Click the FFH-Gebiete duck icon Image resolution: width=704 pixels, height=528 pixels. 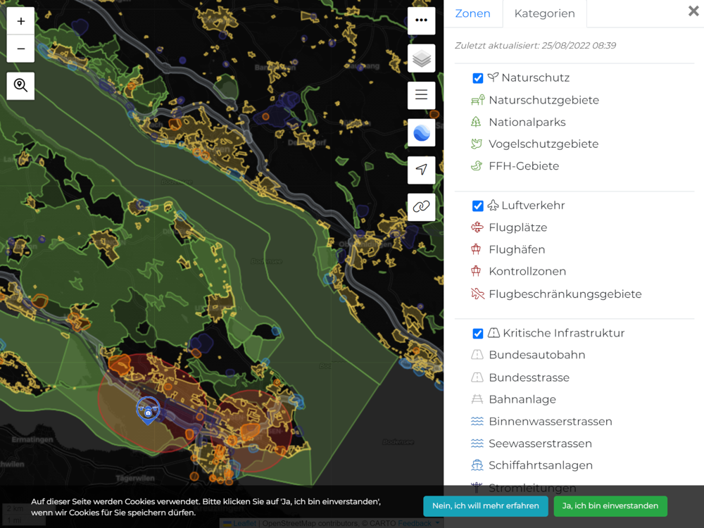point(477,165)
